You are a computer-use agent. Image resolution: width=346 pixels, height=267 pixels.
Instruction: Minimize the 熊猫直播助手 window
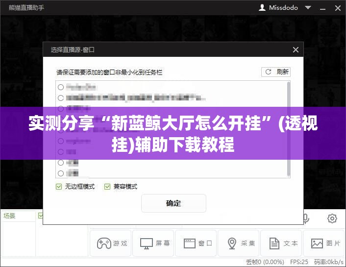tap(322, 8)
